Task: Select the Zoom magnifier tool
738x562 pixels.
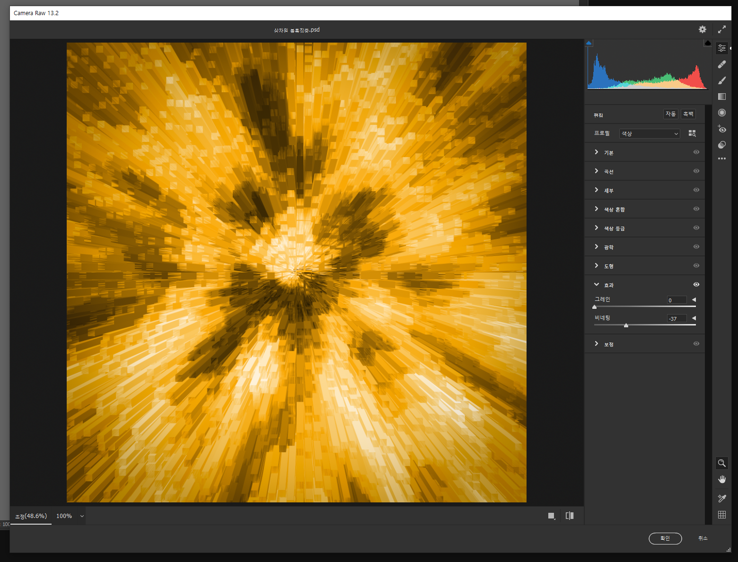Action: tap(722, 463)
